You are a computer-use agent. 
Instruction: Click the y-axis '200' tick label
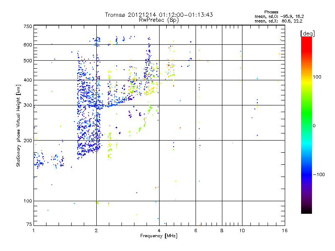click(28, 141)
